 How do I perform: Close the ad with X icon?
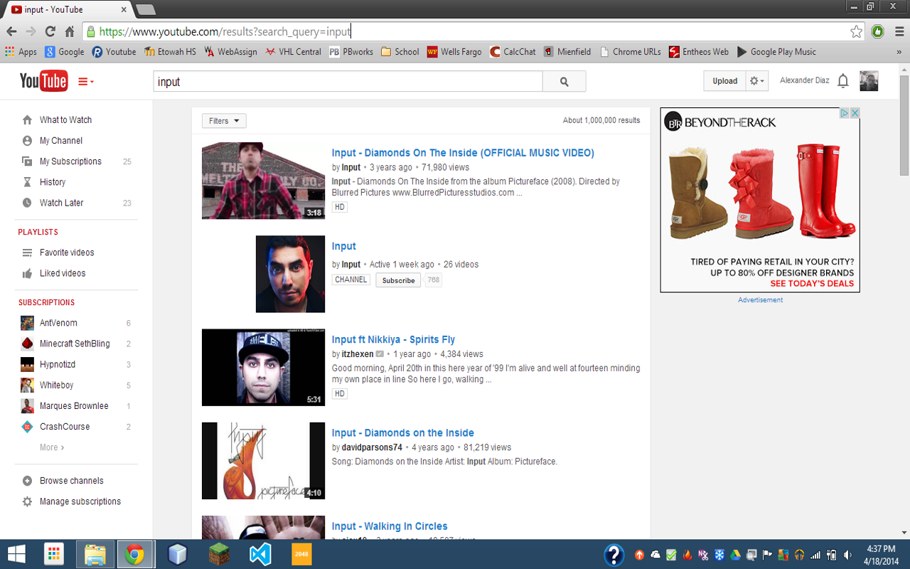coord(855,113)
